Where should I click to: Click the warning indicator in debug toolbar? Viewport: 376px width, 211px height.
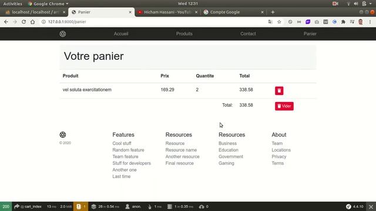(81, 206)
